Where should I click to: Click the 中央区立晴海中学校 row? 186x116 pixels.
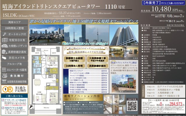point(88,92)
